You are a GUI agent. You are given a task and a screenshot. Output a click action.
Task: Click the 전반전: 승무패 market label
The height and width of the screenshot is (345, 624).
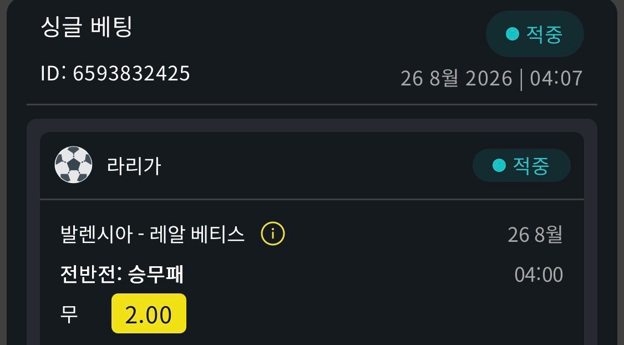pos(122,274)
